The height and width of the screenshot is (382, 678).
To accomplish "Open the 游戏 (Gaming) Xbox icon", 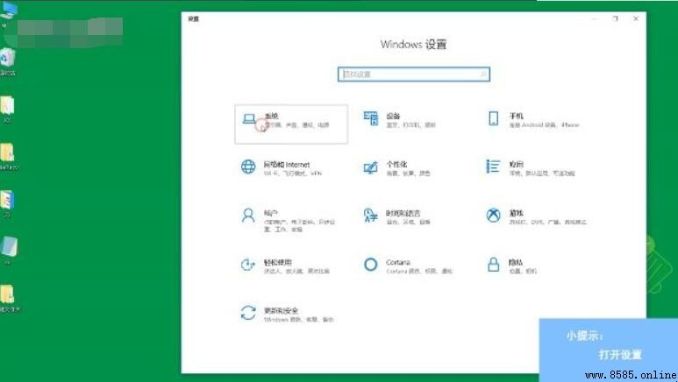I will 493,215.
